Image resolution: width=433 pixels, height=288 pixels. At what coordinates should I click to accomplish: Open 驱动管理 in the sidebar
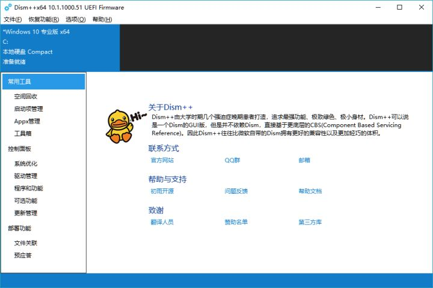(26, 176)
